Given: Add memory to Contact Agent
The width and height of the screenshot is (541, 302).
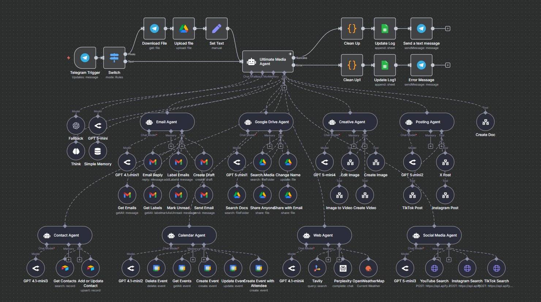Looking at the screenshot, I should click(68, 260).
